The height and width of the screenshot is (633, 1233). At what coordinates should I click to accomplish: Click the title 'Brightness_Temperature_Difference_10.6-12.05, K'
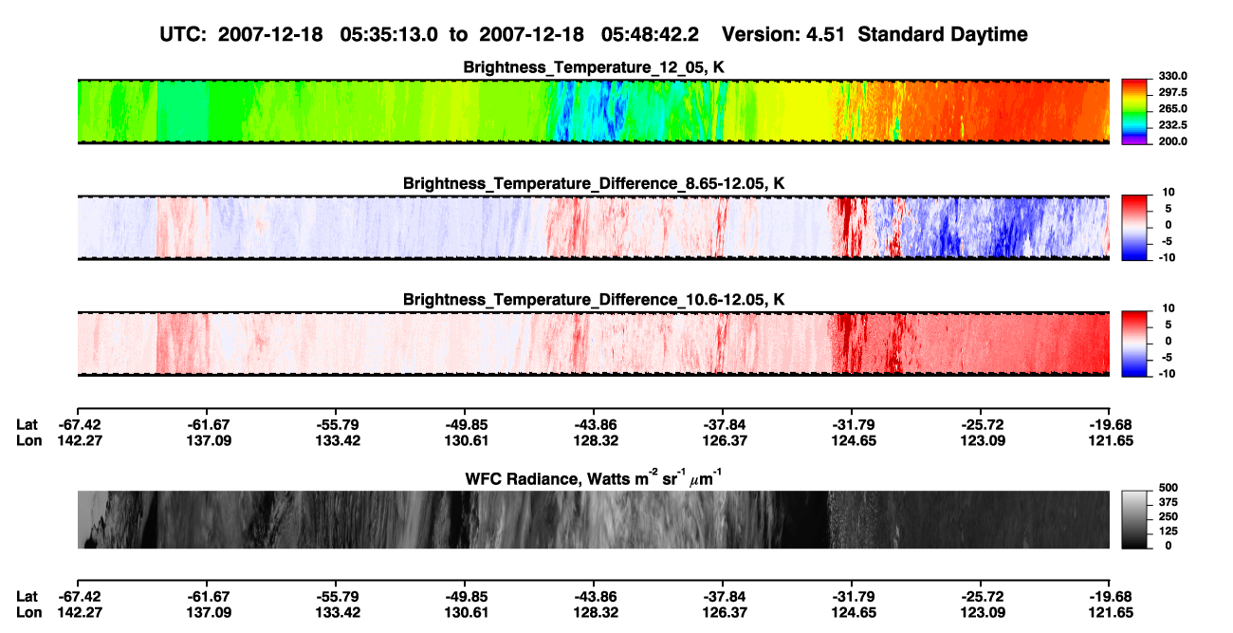pos(594,300)
